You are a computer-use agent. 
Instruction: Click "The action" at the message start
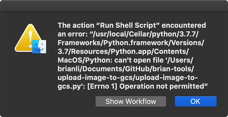pyautogui.click(x=76, y=25)
